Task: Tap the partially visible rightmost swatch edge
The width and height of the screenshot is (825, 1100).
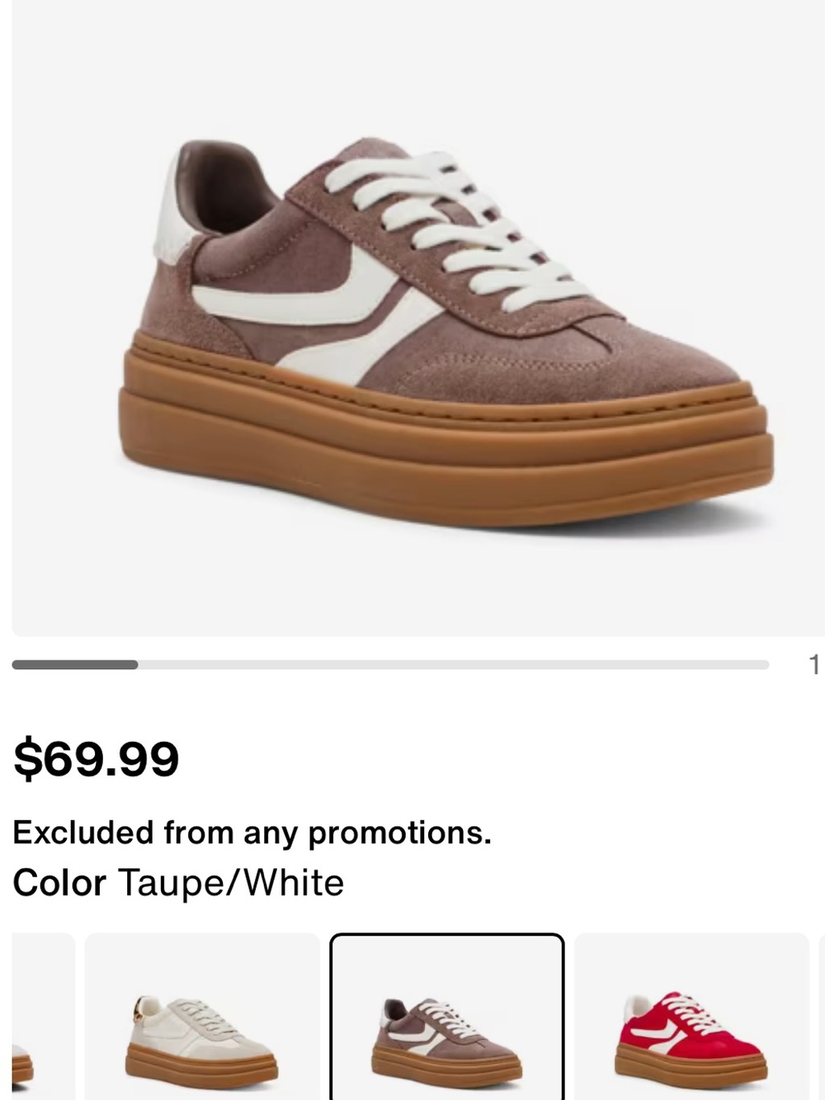Action: tap(822, 1017)
